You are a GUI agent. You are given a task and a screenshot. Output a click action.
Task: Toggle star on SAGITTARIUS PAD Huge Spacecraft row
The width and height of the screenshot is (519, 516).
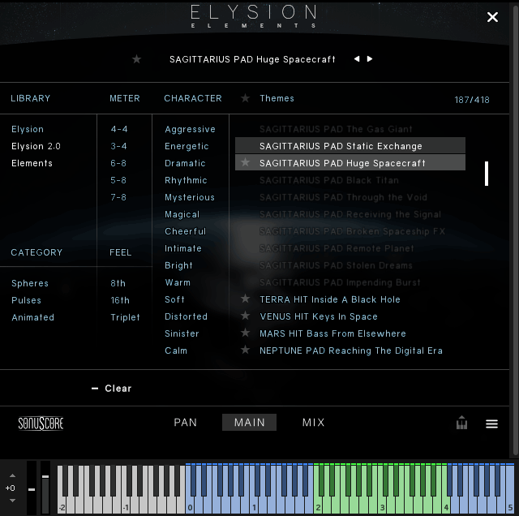(245, 162)
